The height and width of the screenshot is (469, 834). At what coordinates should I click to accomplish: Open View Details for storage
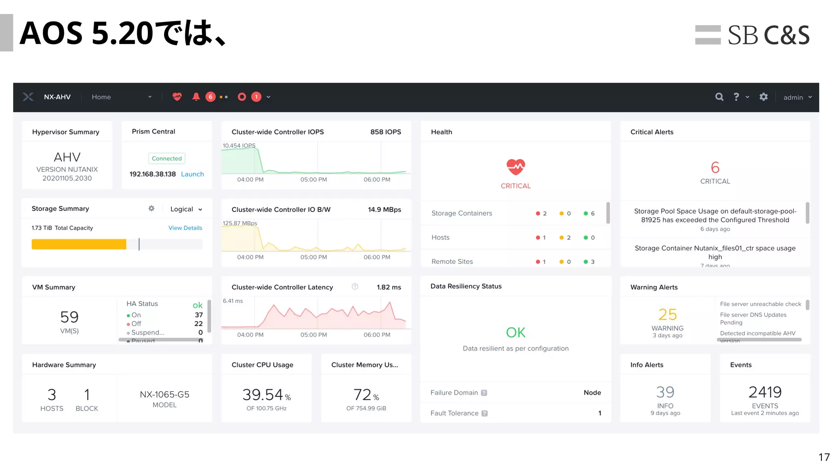tap(185, 228)
